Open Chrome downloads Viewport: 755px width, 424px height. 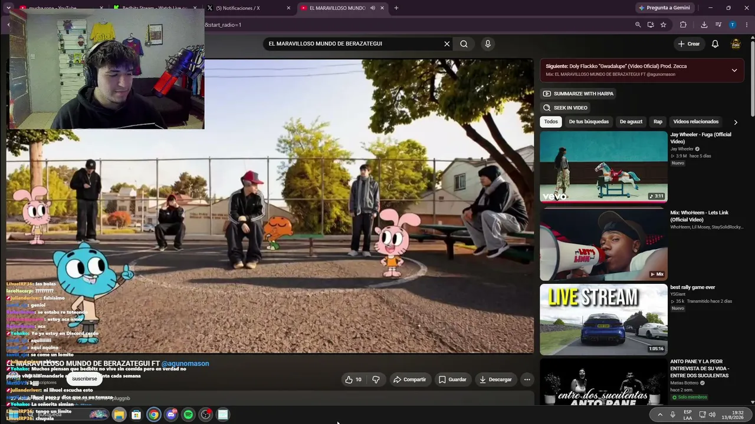tap(704, 25)
